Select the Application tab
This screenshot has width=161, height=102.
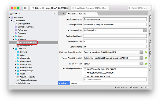point(64,83)
